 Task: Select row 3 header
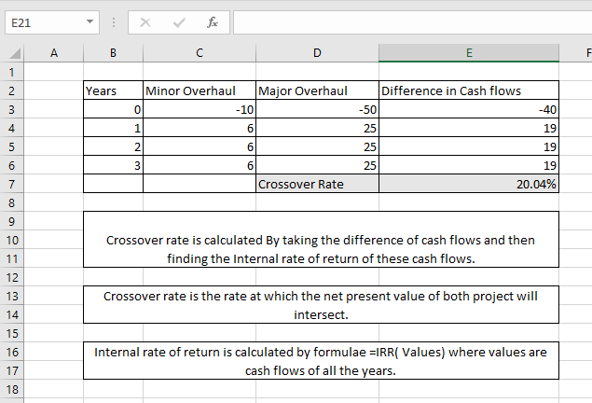(x=13, y=109)
